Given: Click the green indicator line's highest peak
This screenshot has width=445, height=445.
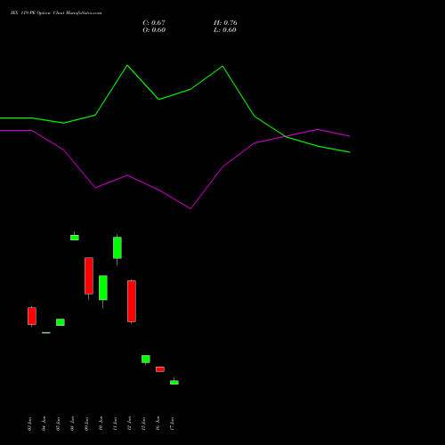Looking at the screenshot, I should pos(127,65).
